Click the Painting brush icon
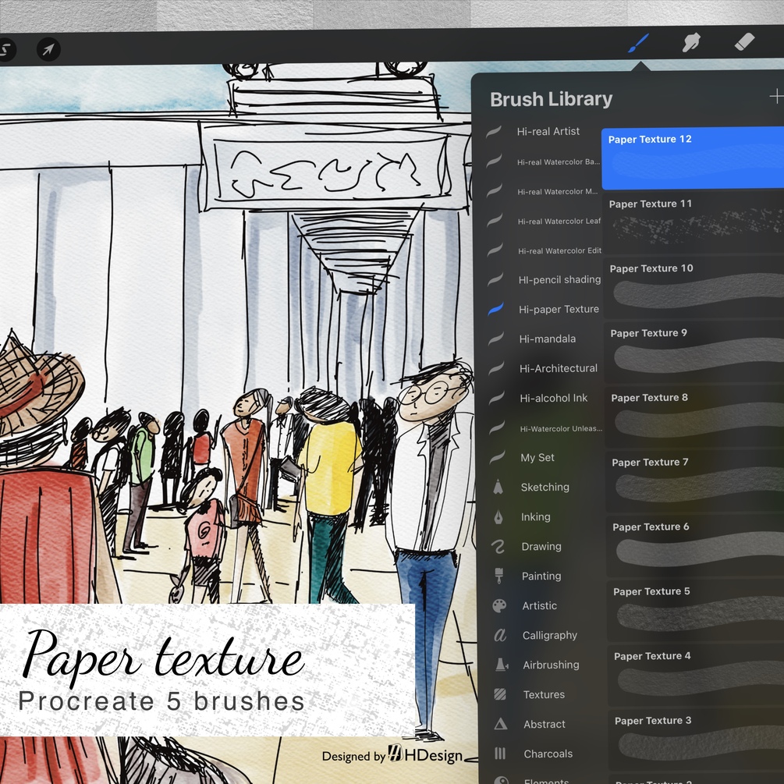This screenshot has height=784, width=784. (499, 576)
